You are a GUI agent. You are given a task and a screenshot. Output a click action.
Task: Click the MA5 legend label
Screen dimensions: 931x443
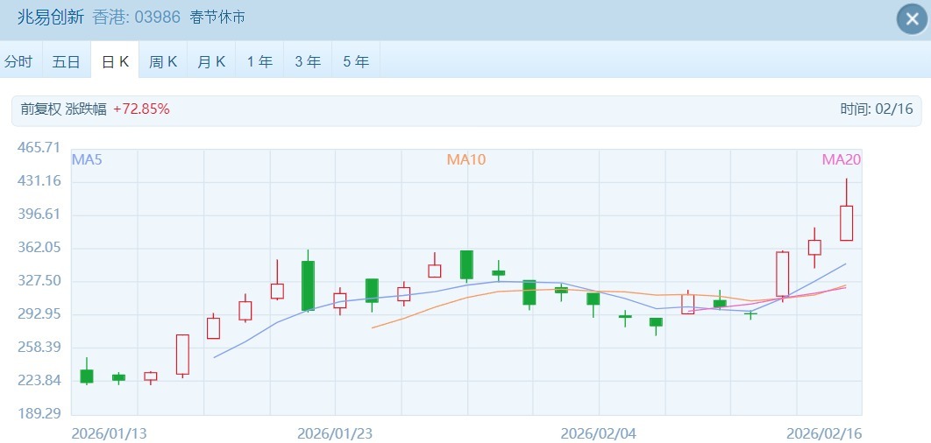click(87, 159)
